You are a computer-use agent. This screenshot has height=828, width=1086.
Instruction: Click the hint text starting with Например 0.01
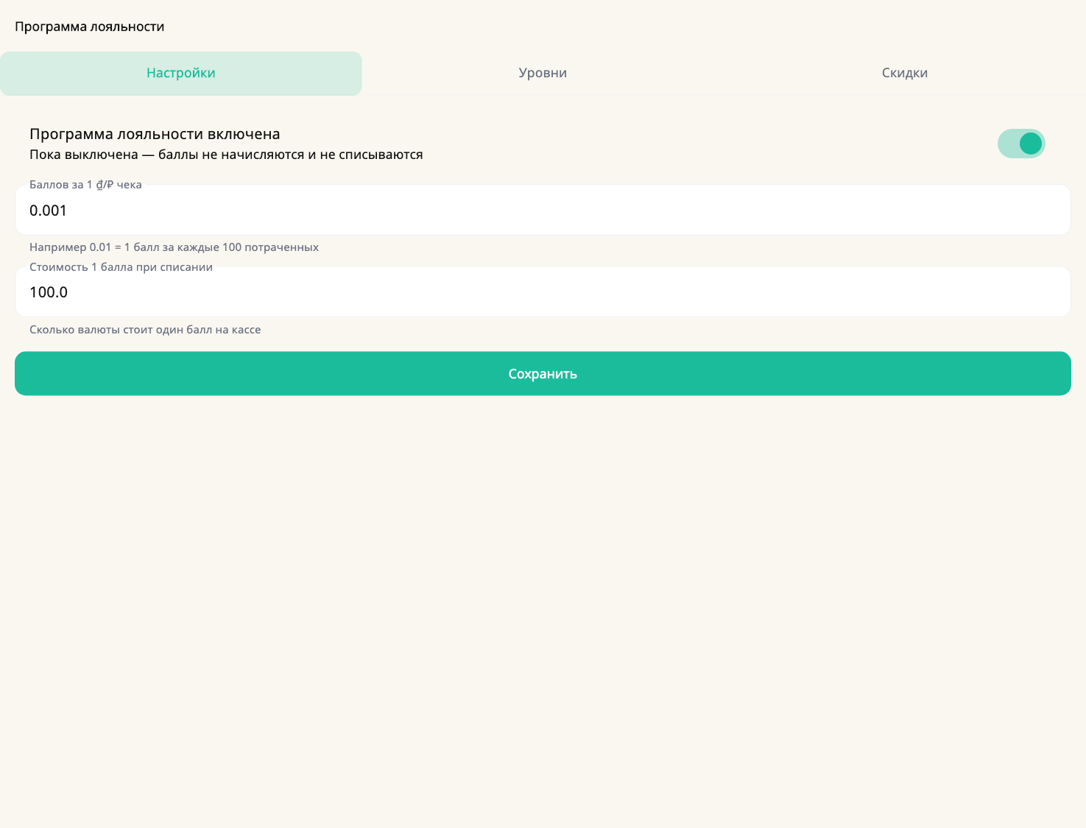coord(174,247)
